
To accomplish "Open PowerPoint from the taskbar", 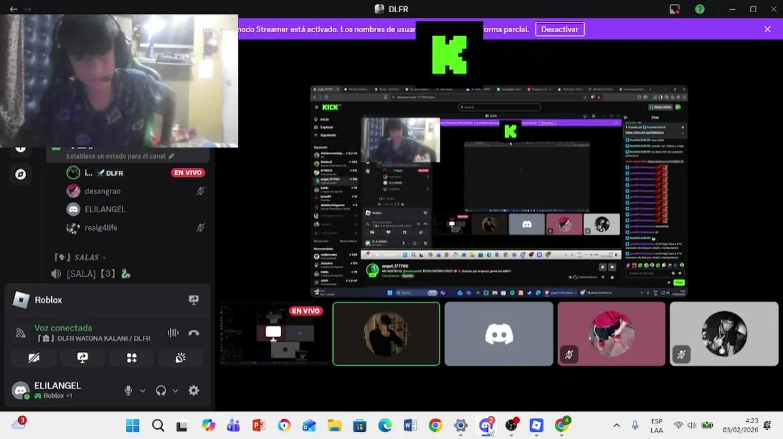I will tap(259, 426).
